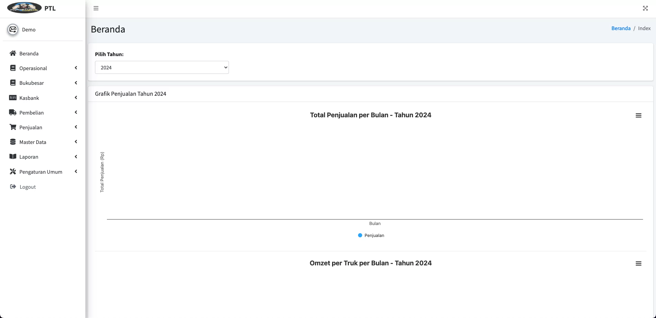
Task: Expand the Pengaturan Umum submenu arrow
Action: pos(76,172)
